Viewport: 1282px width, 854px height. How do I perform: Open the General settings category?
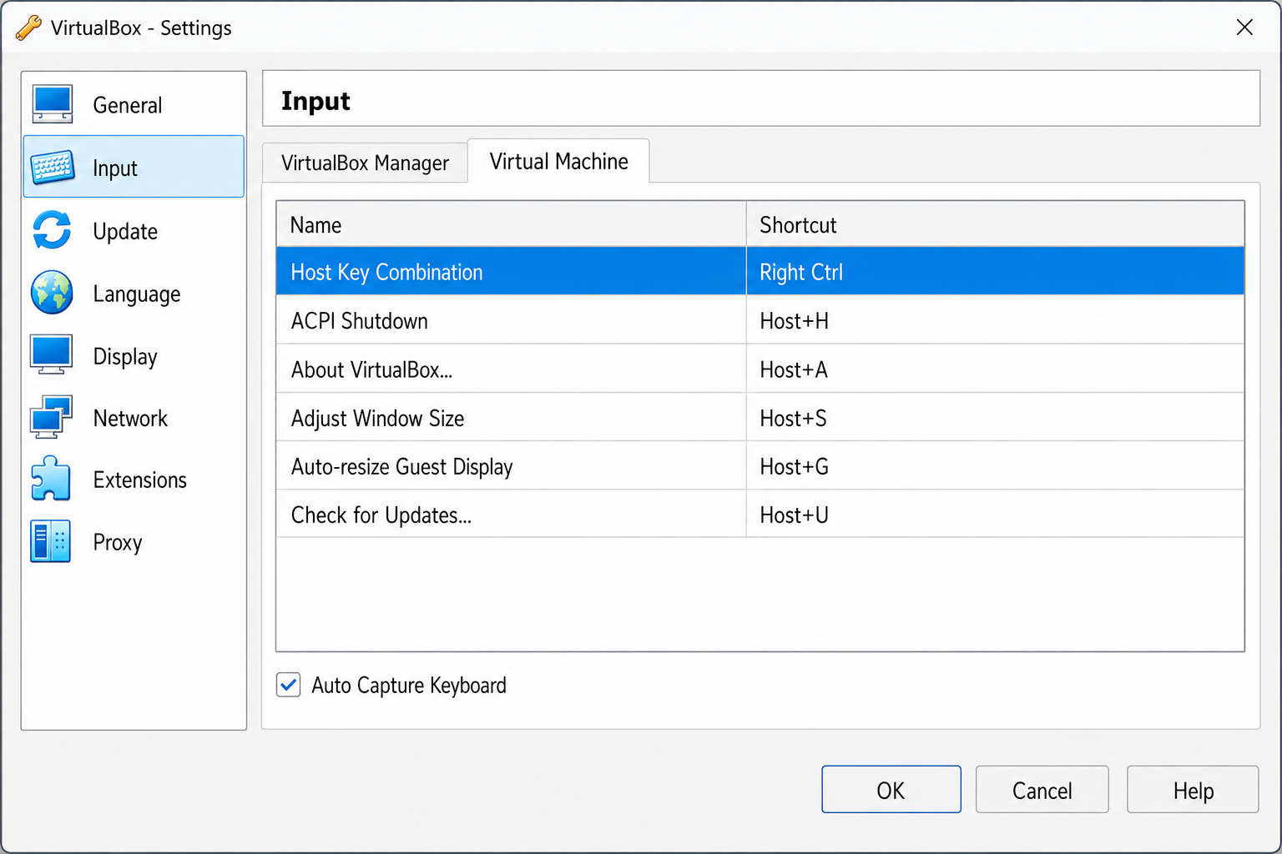pos(134,104)
